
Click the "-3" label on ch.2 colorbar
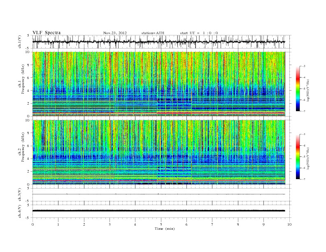point(304,134)
